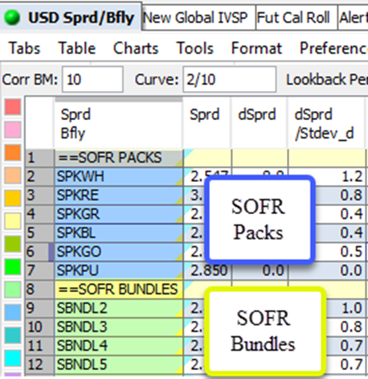Open the Charts menu
The image size is (368, 379).
pos(136,48)
